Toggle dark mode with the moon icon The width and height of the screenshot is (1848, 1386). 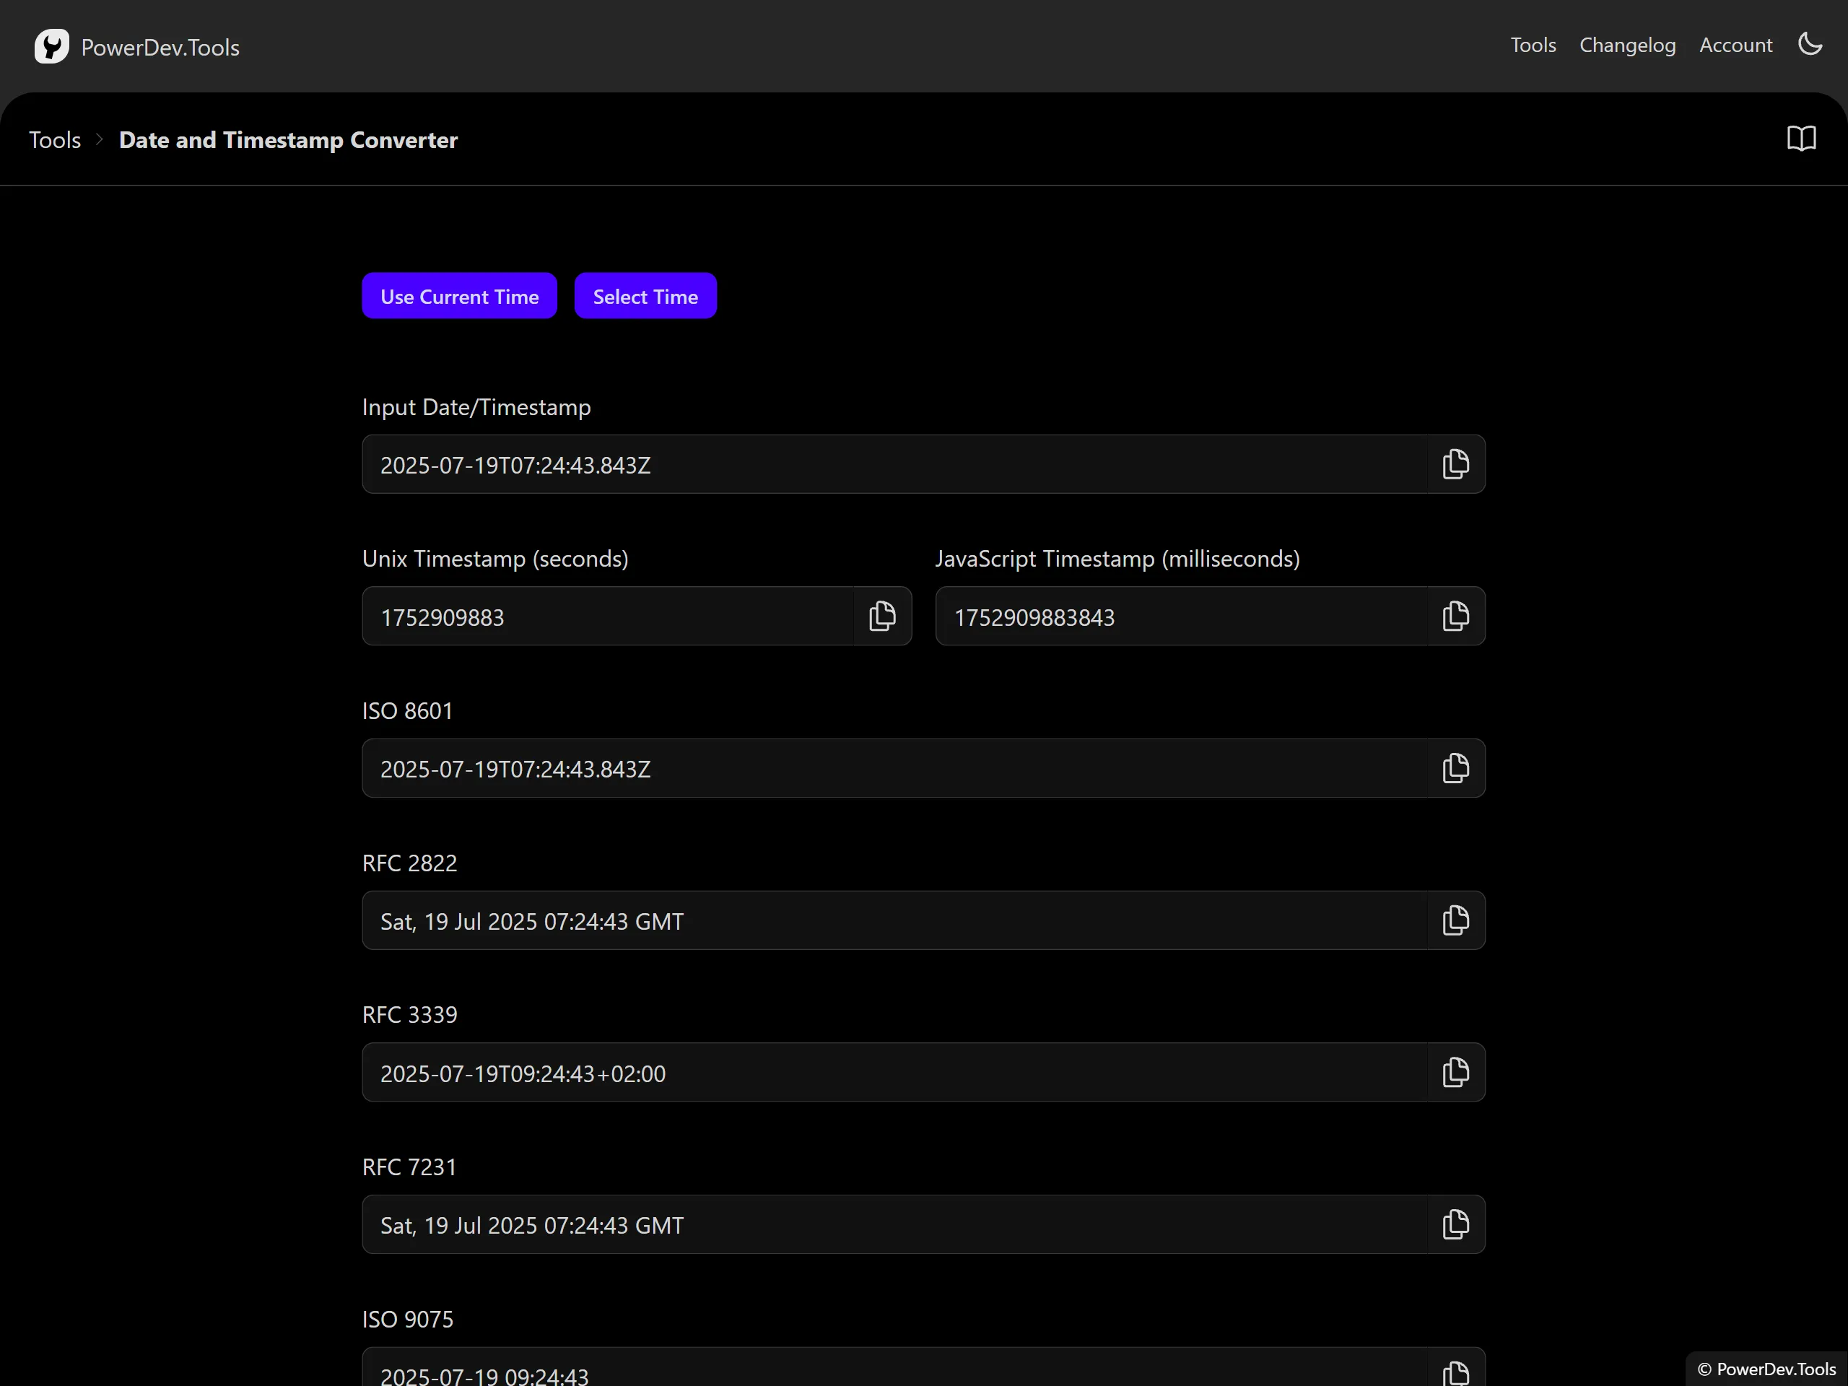(1810, 44)
